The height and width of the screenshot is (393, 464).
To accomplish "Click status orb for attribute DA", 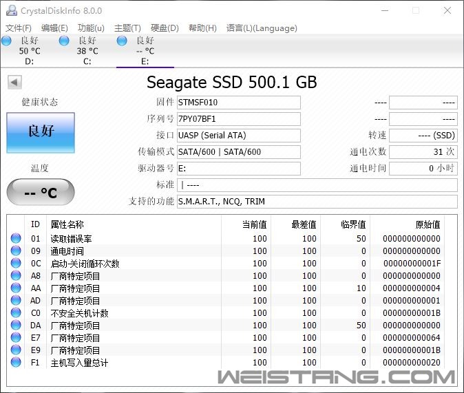I will (16, 325).
